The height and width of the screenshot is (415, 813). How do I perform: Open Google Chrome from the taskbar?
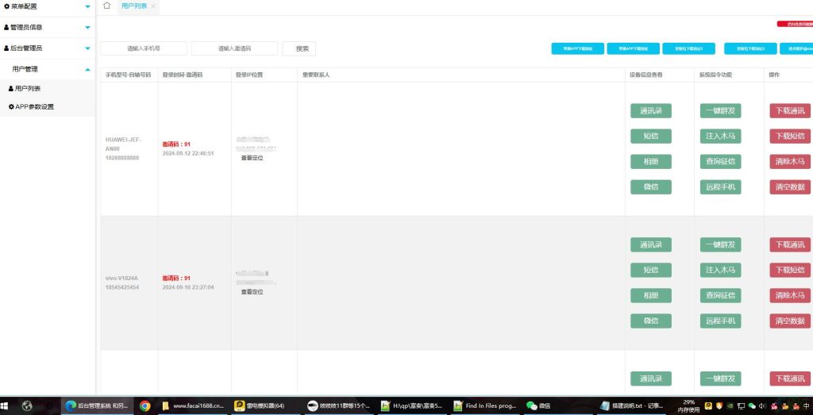(x=145, y=405)
